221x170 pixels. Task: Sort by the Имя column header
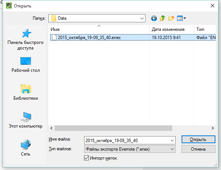click(99, 29)
